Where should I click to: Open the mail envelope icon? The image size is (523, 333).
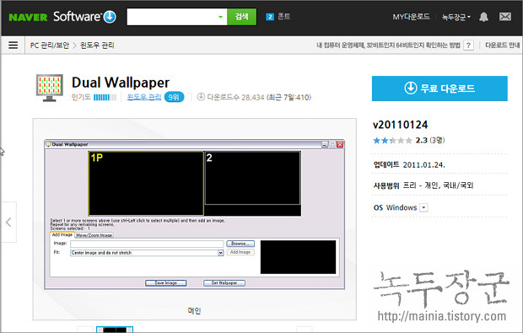click(x=505, y=16)
